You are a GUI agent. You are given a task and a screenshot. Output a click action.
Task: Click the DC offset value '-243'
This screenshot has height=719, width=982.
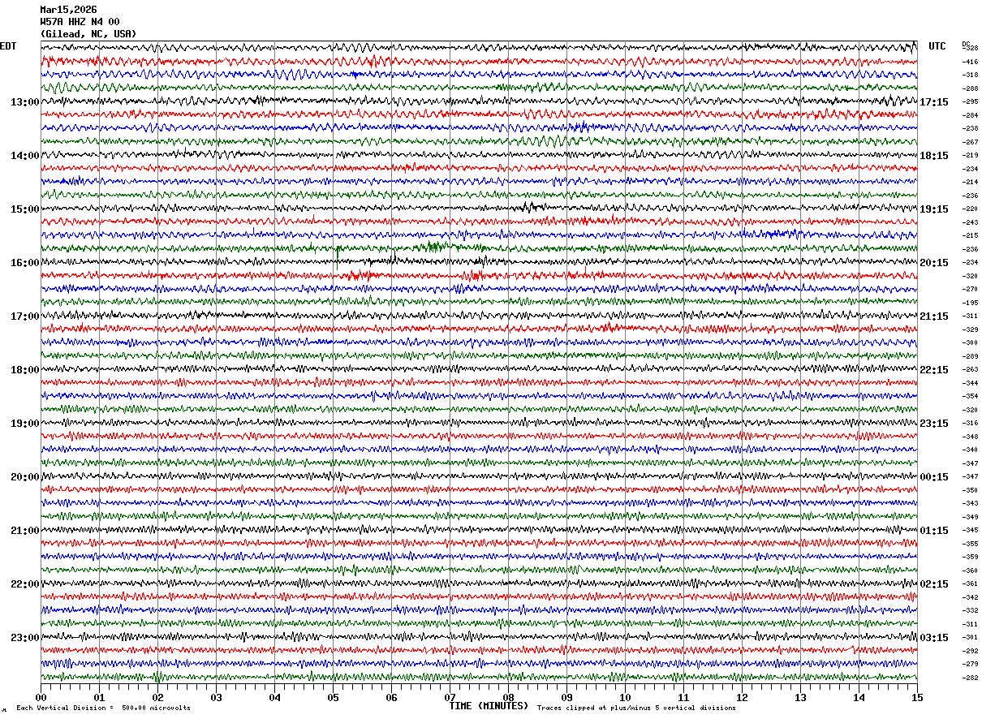[970, 222]
